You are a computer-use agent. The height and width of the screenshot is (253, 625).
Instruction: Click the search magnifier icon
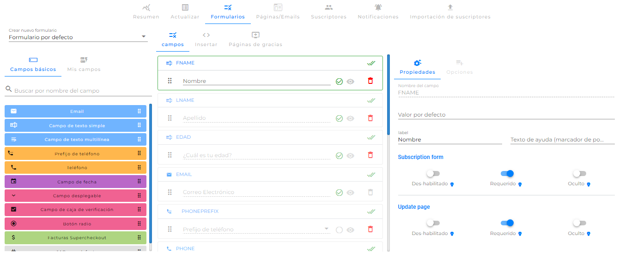tap(9, 89)
